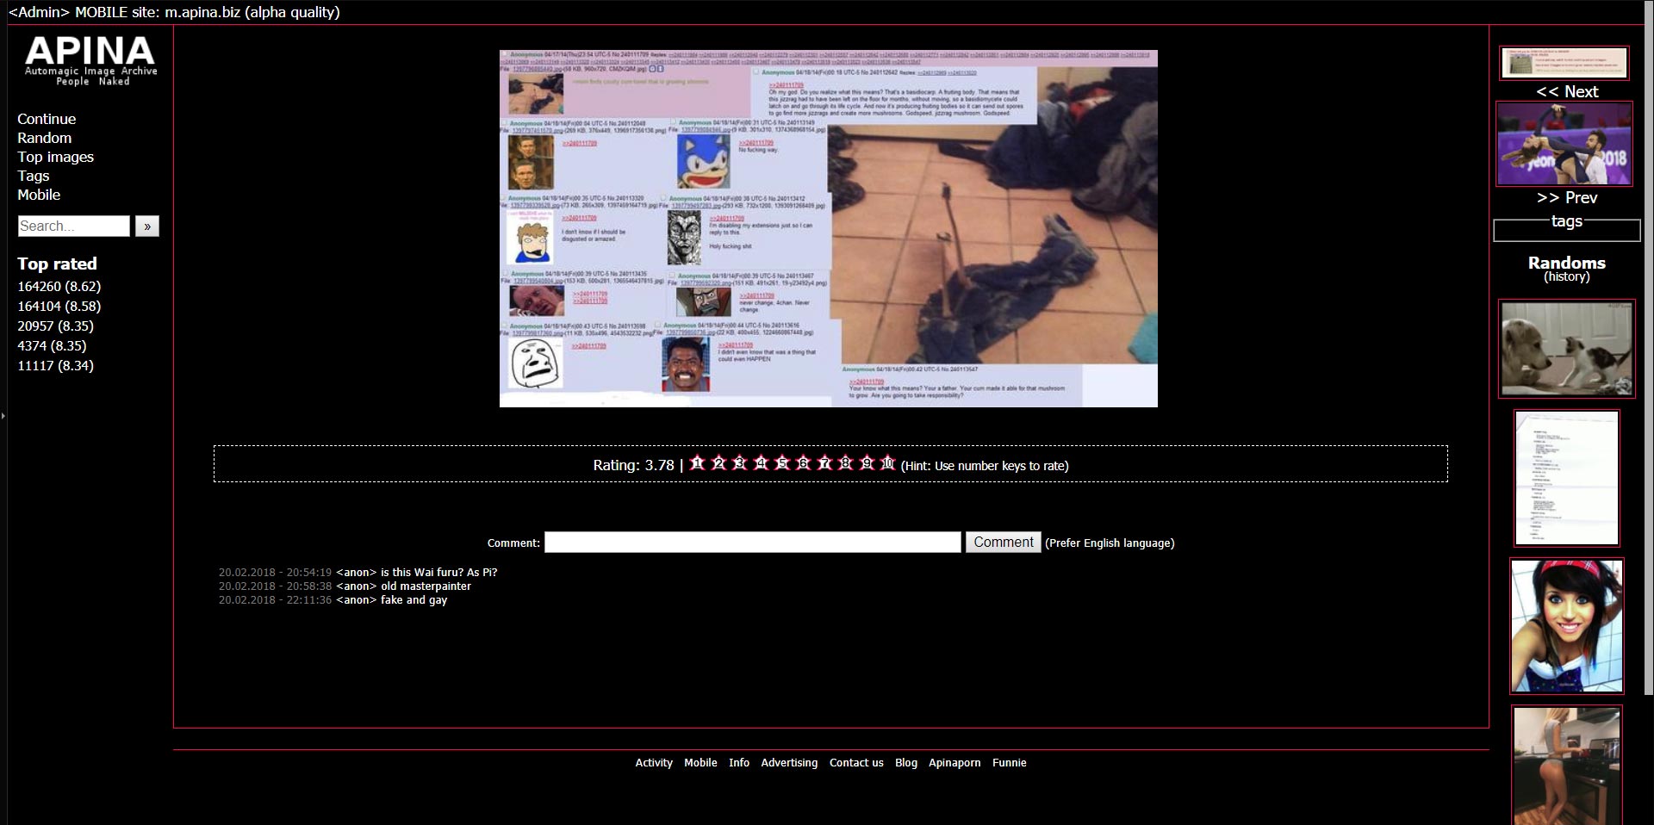
Task: Open the next-image thumbnail above << Next
Action: [1564, 63]
